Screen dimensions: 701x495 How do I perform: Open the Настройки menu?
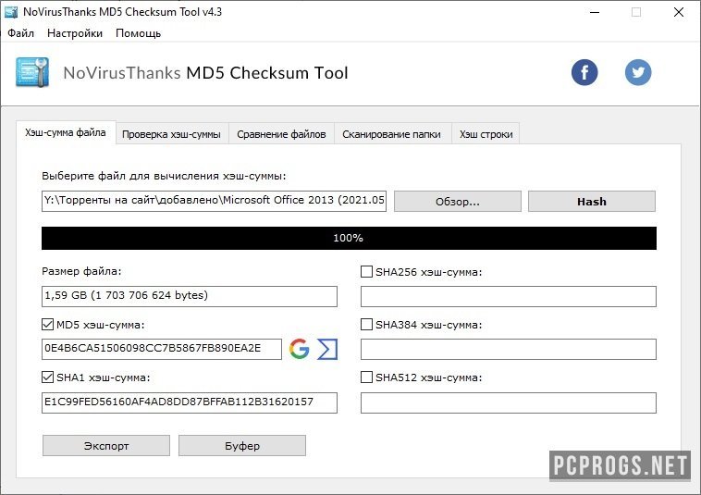75,33
